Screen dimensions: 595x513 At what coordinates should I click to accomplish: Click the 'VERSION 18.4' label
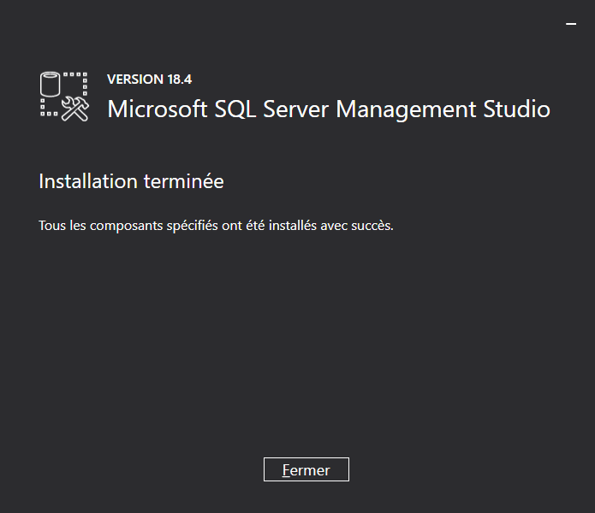pyautogui.click(x=150, y=80)
